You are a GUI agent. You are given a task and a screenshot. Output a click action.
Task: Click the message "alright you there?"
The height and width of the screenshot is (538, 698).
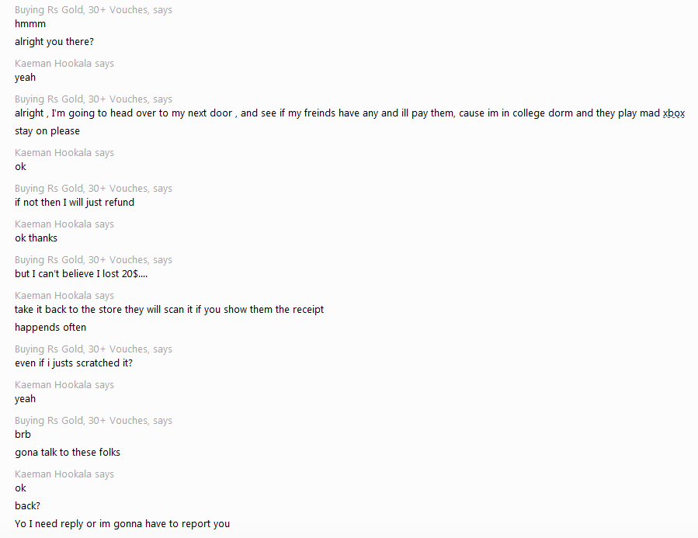(x=54, y=42)
